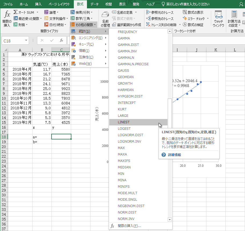245x231 pixels.
Task: Open the Date/Time (日付/時刻) functions list
Action: pos(55,24)
